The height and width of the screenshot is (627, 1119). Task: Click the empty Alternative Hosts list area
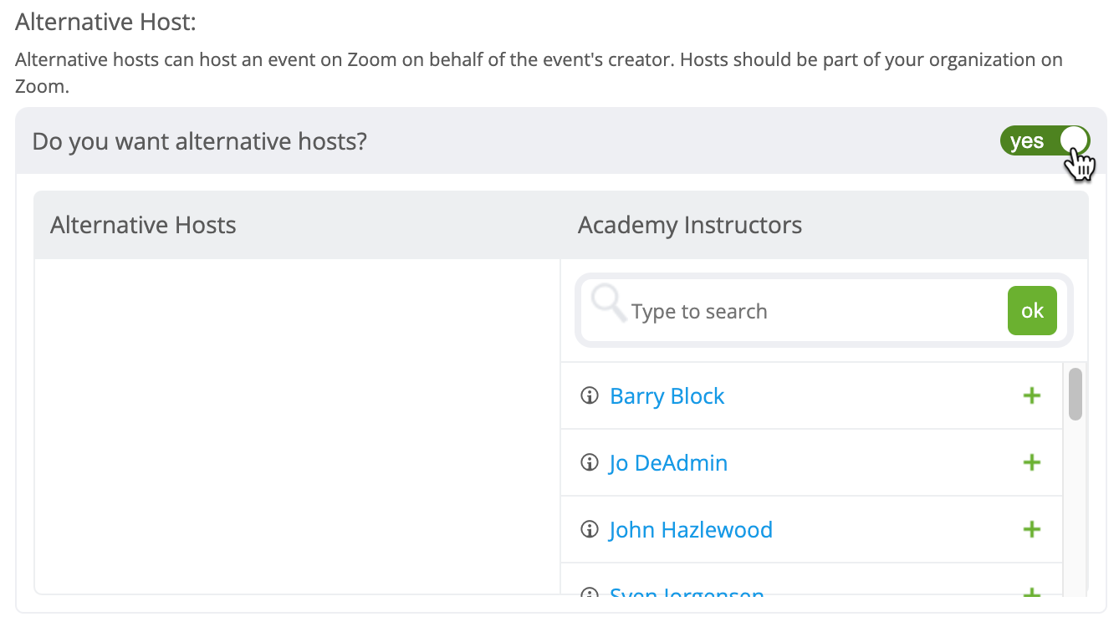(x=297, y=426)
